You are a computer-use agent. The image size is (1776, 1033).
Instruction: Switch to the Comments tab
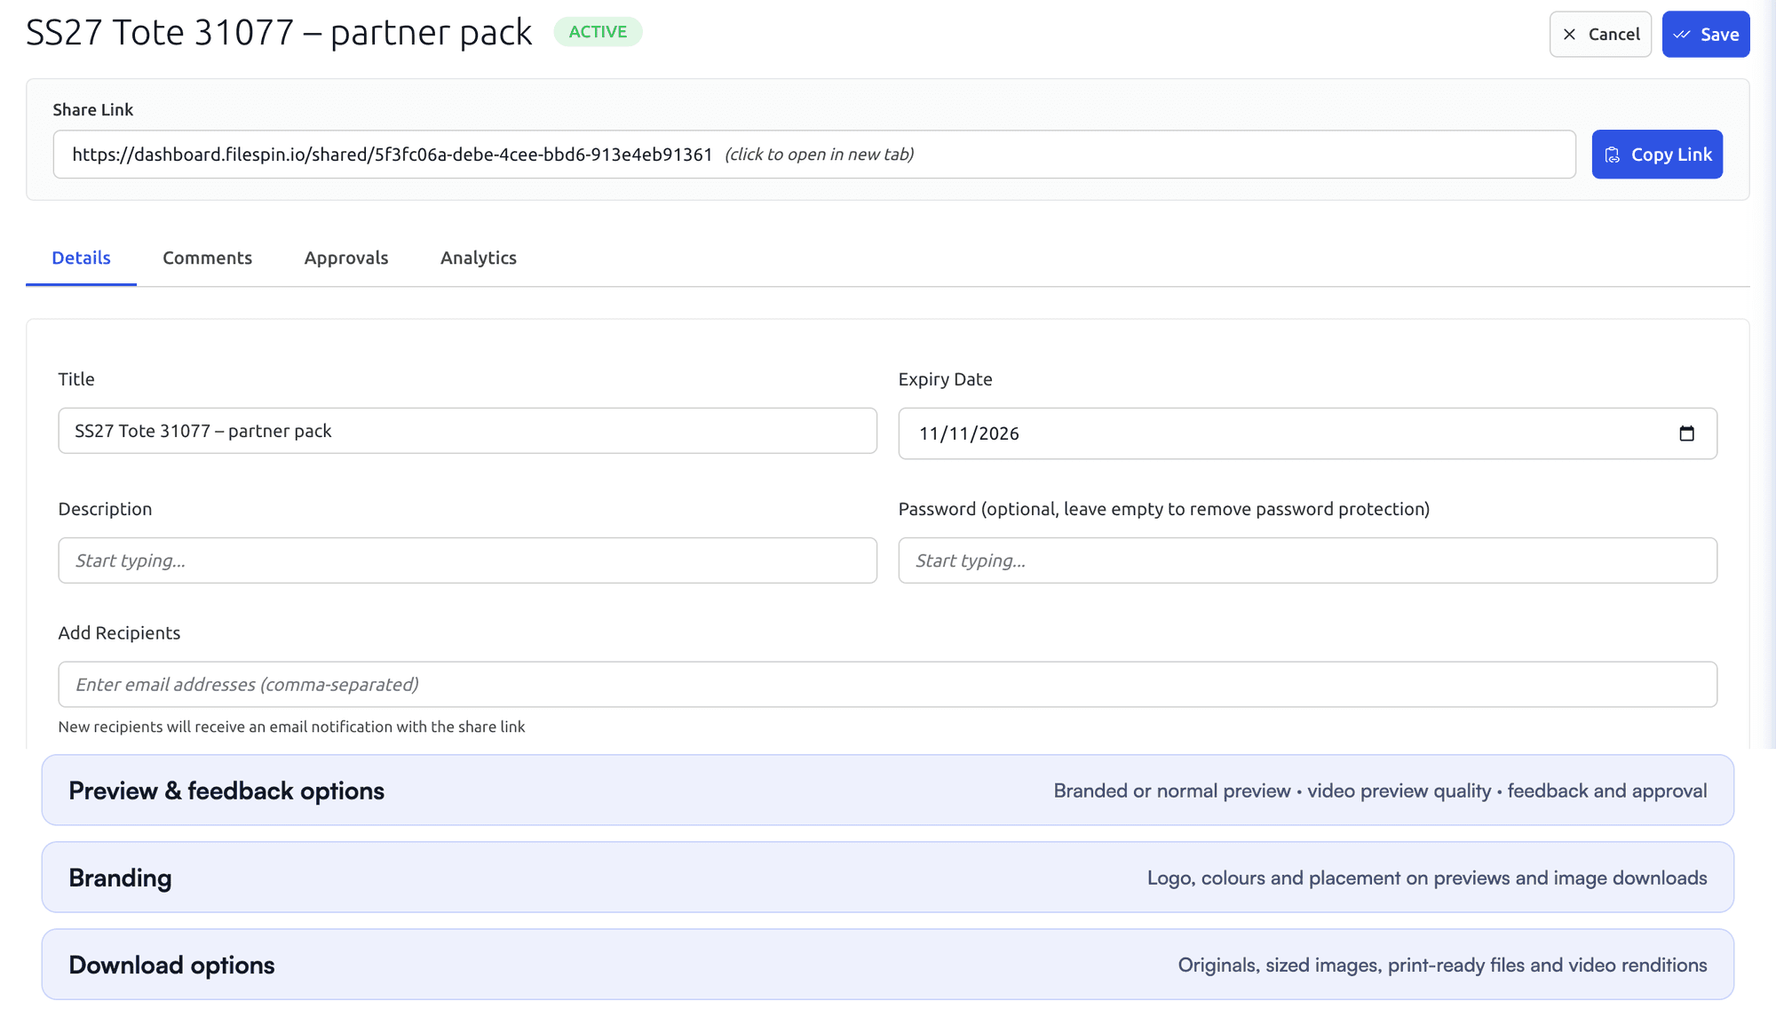click(207, 258)
